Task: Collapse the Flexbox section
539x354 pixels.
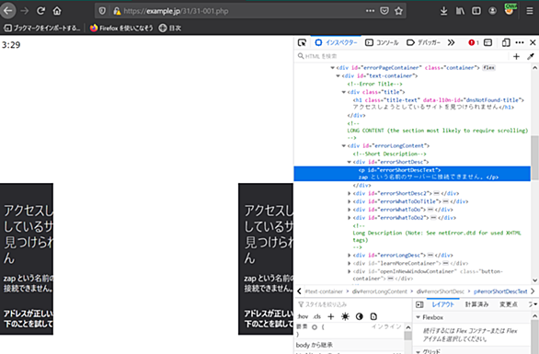Action: point(419,317)
